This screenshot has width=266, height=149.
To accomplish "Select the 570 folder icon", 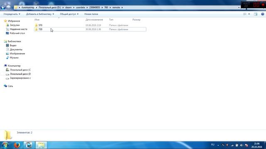I will coord(36,25).
